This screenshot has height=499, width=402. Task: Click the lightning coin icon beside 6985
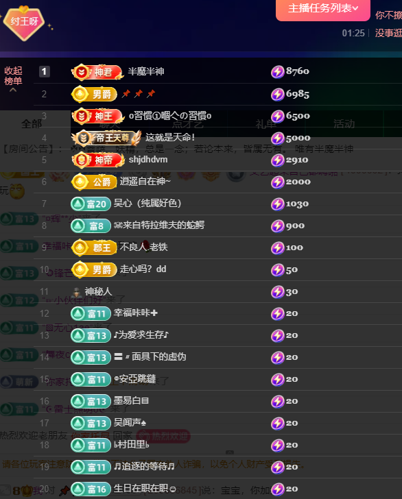click(277, 95)
